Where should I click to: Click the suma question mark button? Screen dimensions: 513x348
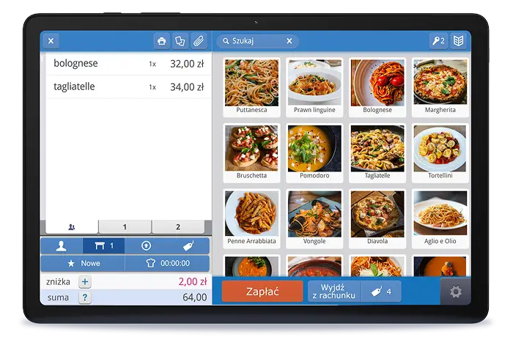pos(85,297)
